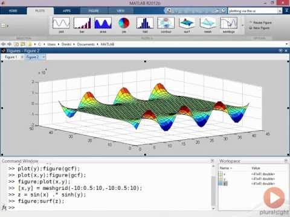290x217 pixels.
Task: Close the Figure 2 tab
Action: (x=43, y=57)
